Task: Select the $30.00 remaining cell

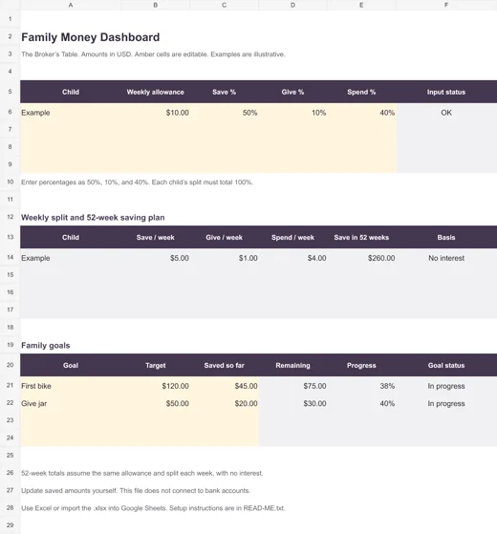Action: (x=292, y=403)
